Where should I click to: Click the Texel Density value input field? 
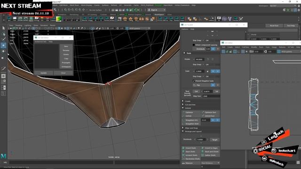208,92
